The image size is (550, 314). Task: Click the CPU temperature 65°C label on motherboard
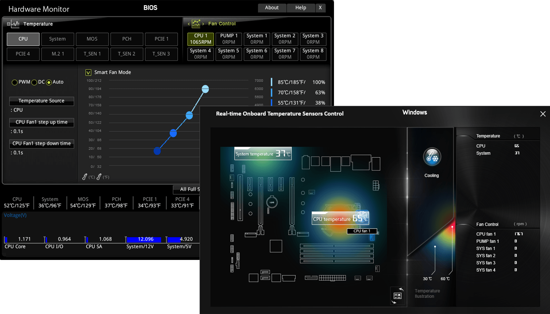[340, 218]
